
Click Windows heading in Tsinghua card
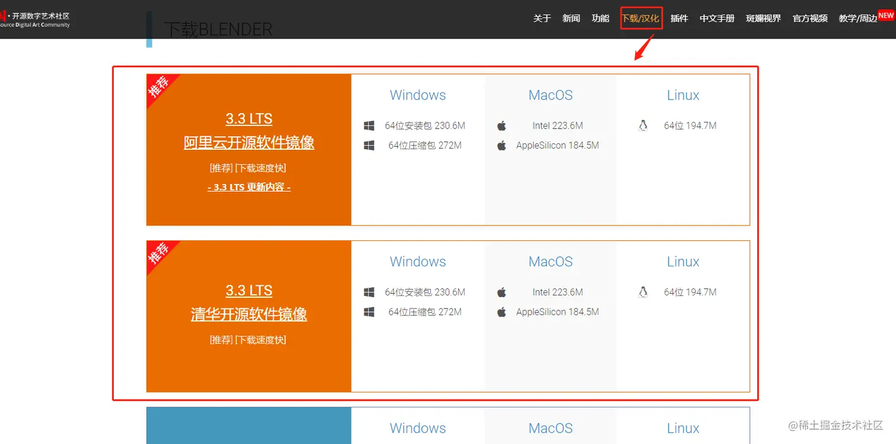tap(418, 262)
